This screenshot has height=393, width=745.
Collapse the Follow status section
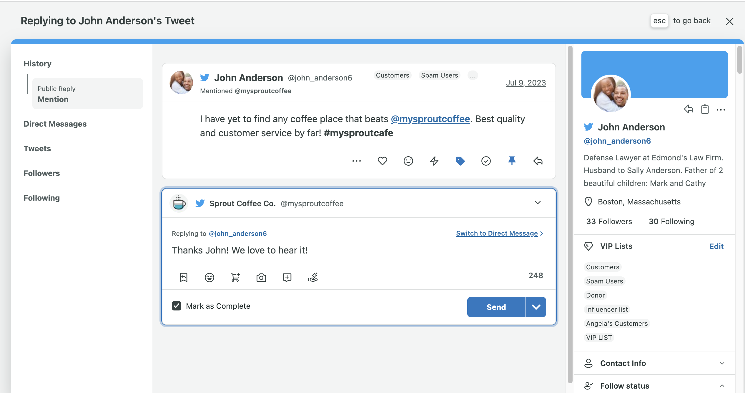point(722,386)
